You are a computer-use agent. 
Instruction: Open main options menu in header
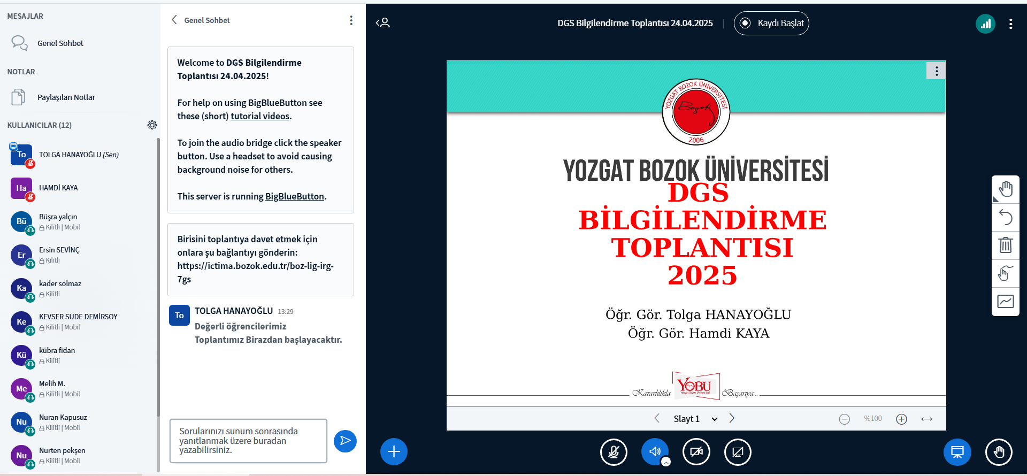point(1010,24)
